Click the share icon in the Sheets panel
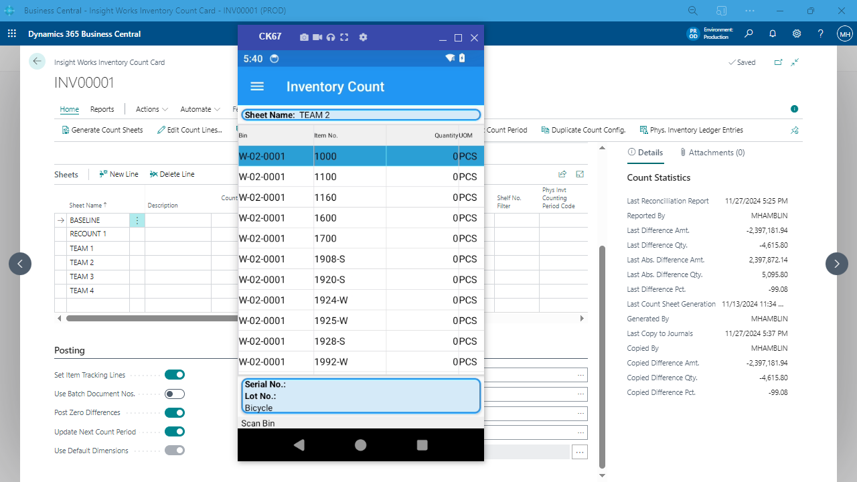 coord(562,173)
